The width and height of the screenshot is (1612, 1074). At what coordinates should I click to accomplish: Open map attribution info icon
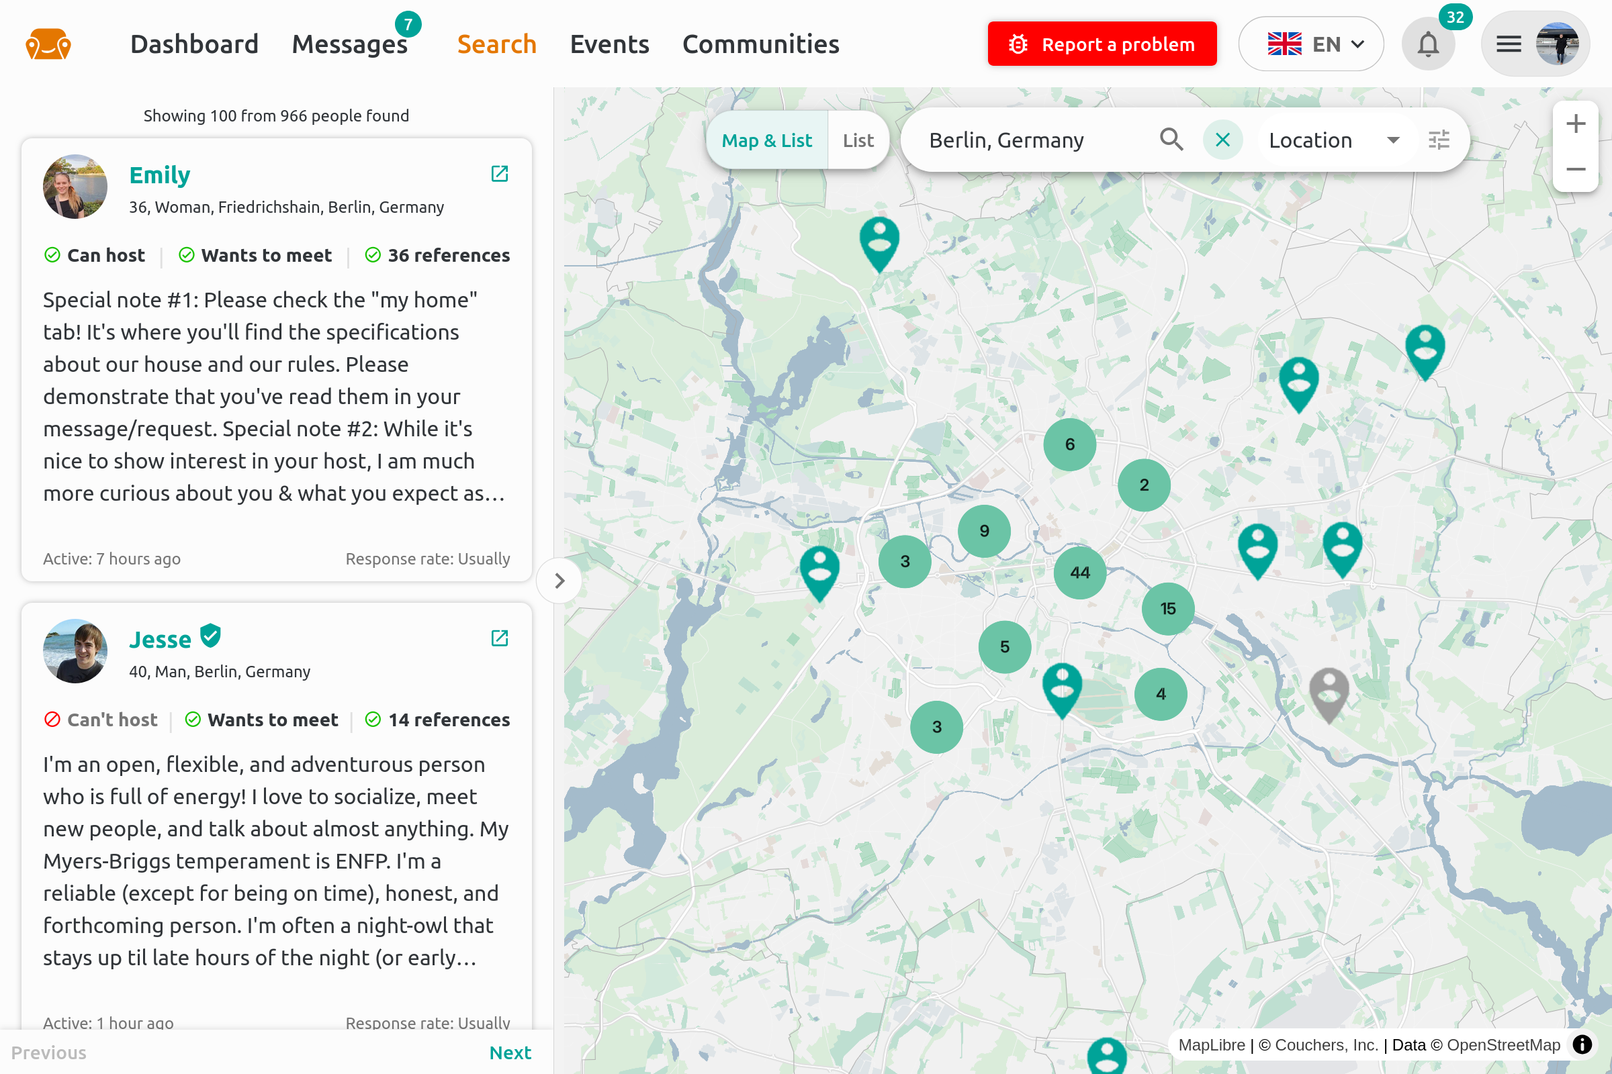click(x=1582, y=1044)
